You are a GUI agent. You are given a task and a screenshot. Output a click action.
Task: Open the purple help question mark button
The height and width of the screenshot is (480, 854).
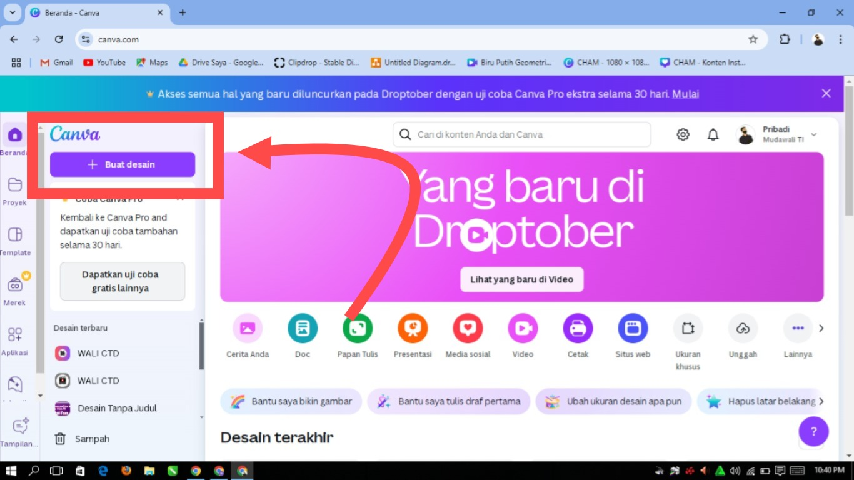(814, 431)
